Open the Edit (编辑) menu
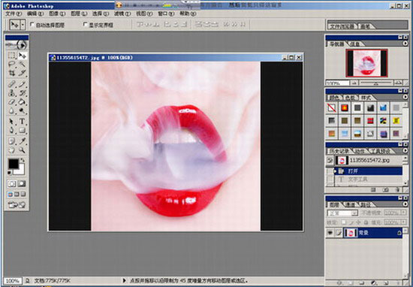The image size is (413, 287). click(x=35, y=14)
